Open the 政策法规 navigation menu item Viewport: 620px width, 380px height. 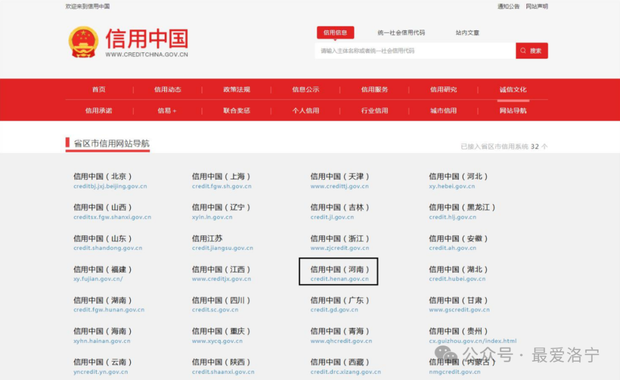237,90
